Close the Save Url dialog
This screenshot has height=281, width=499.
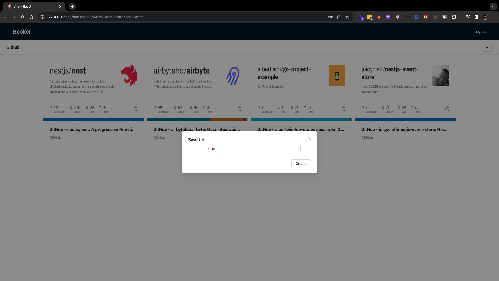[310, 139]
